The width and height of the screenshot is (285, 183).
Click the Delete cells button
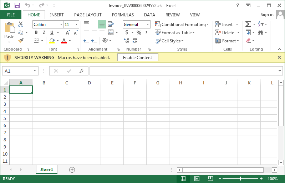[x=225, y=33]
